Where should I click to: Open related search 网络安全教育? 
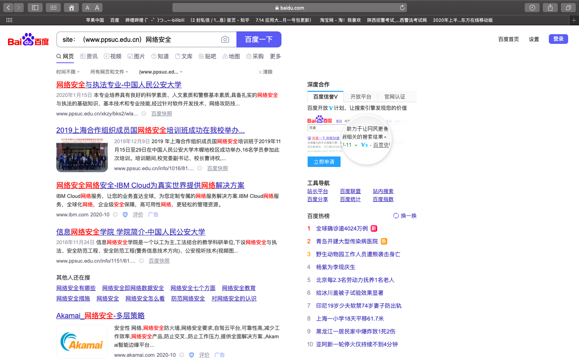click(239, 288)
